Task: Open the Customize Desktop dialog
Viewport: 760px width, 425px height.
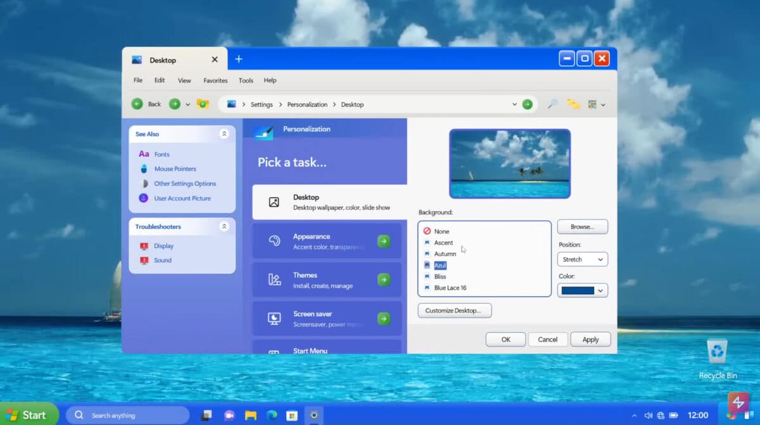Action: tap(454, 310)
